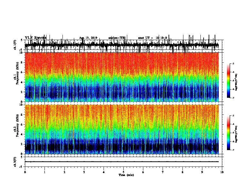This screenshot has width=250, height=193.
Task: Click the ch.1 color bar "-7" label
Action: pyautogui.click(x=233, y=98)
